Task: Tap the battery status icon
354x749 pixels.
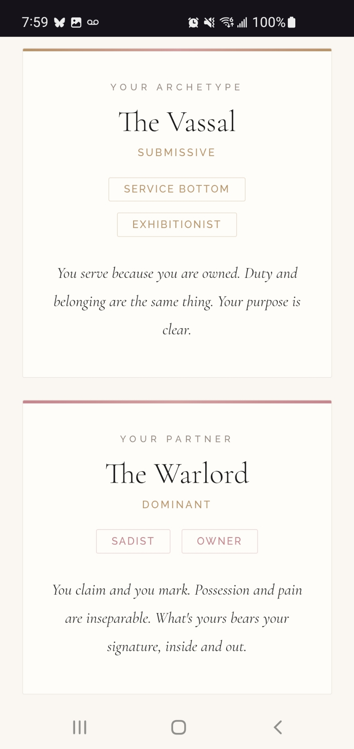Action: [292, 22]
